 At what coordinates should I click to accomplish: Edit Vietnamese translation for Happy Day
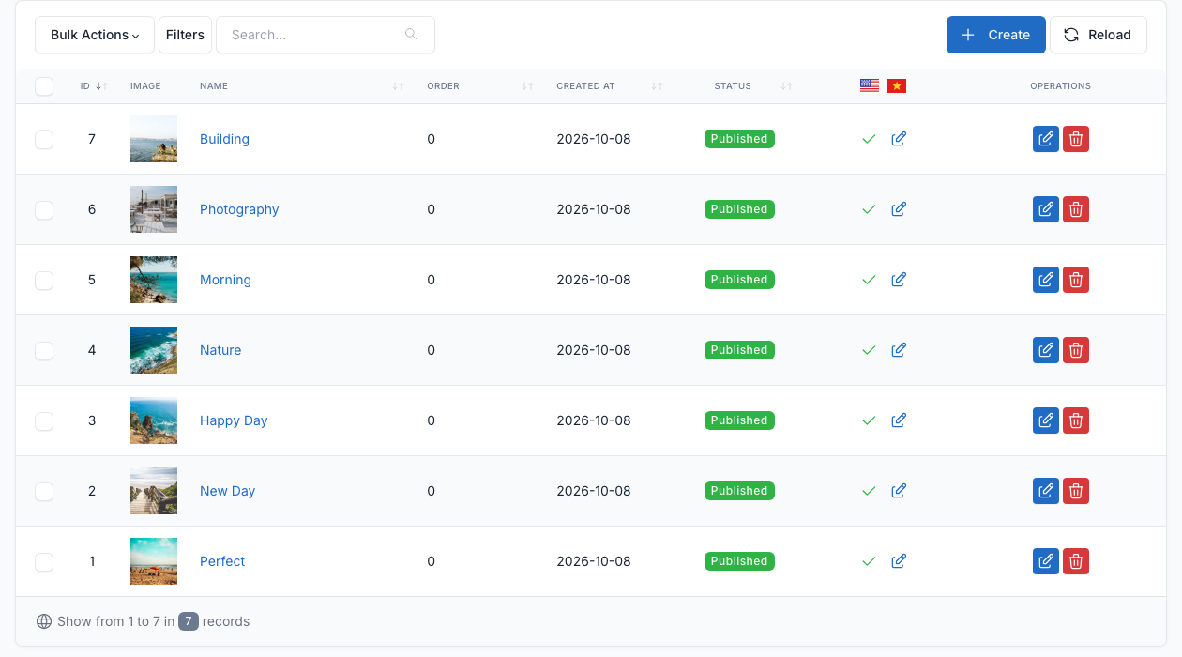pyautogui.click(x=899, y=420)
